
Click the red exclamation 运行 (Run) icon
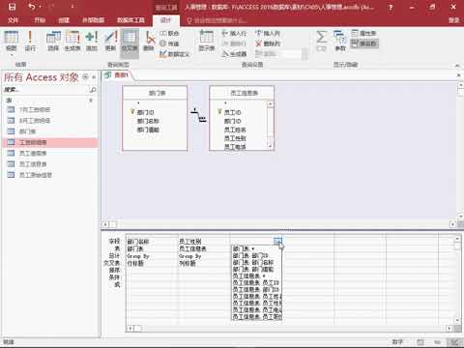click(30, 42)
